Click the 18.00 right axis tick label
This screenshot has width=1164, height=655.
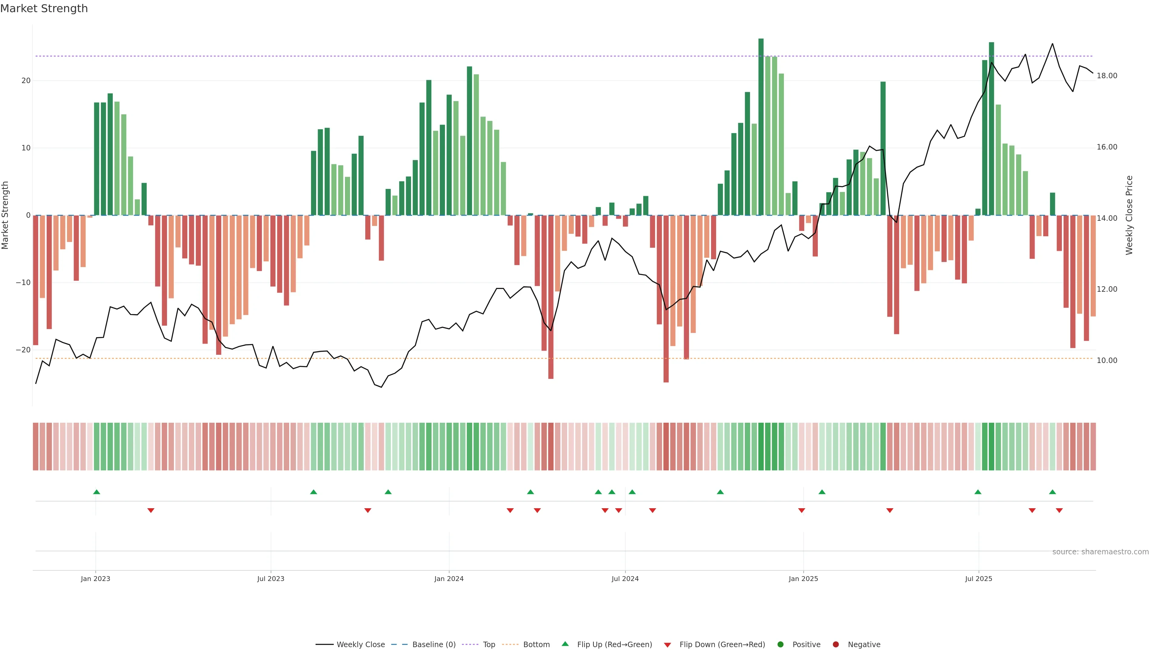point(1107,76)
